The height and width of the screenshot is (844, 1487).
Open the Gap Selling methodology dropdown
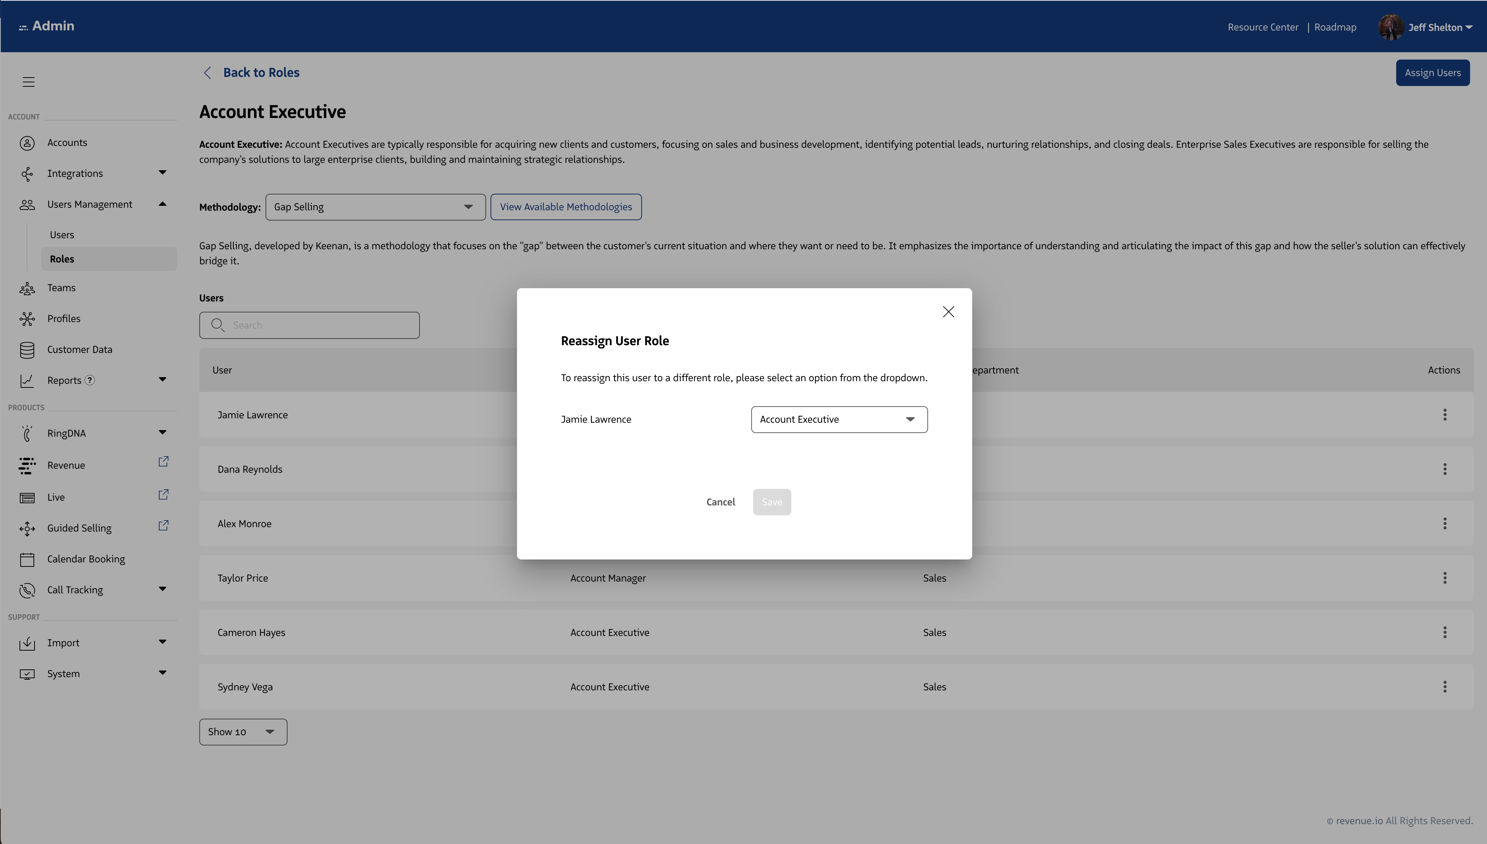pyautogui.click(x=375, y=207)
